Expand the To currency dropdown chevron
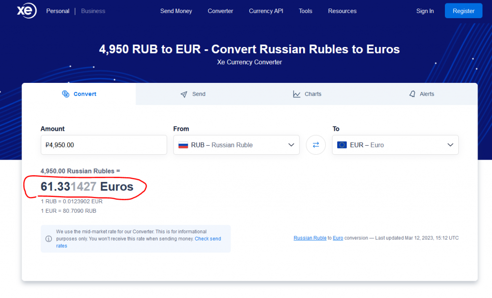The image size is (492, 298). tap(450, 145)
